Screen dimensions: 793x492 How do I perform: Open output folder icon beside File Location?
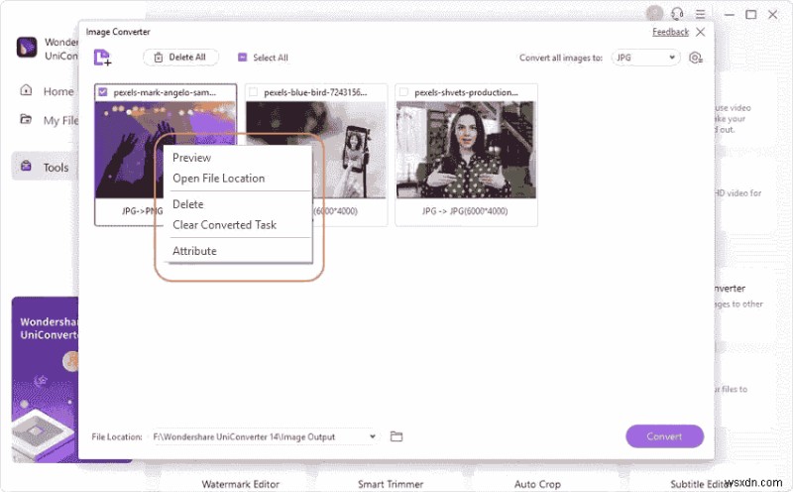396,436
